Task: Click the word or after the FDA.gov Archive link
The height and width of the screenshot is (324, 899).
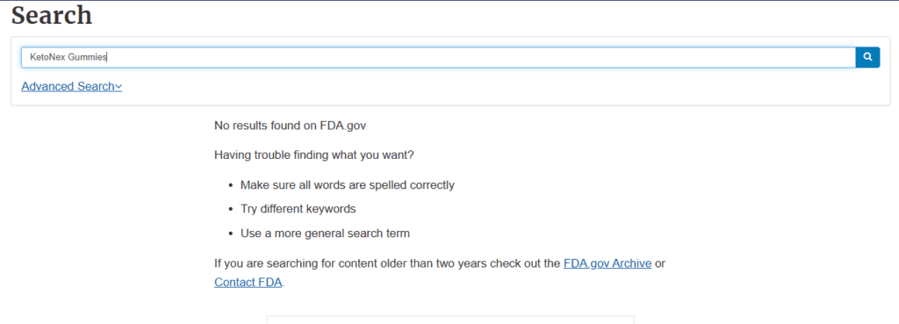Action: pos(660,263)
